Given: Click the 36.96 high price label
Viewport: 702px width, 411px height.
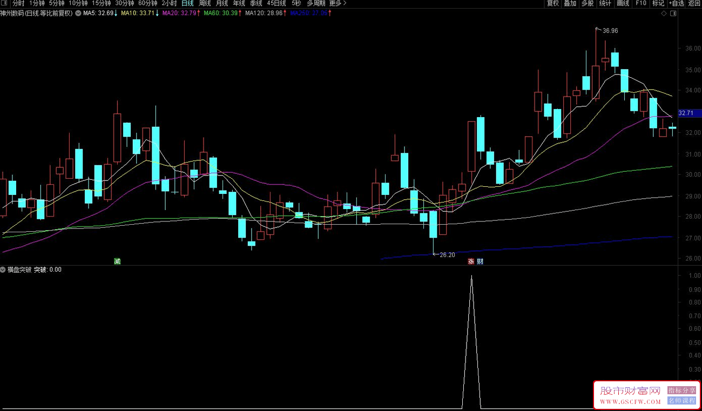Looking at the screenshot, I should (x=610, y=31).
